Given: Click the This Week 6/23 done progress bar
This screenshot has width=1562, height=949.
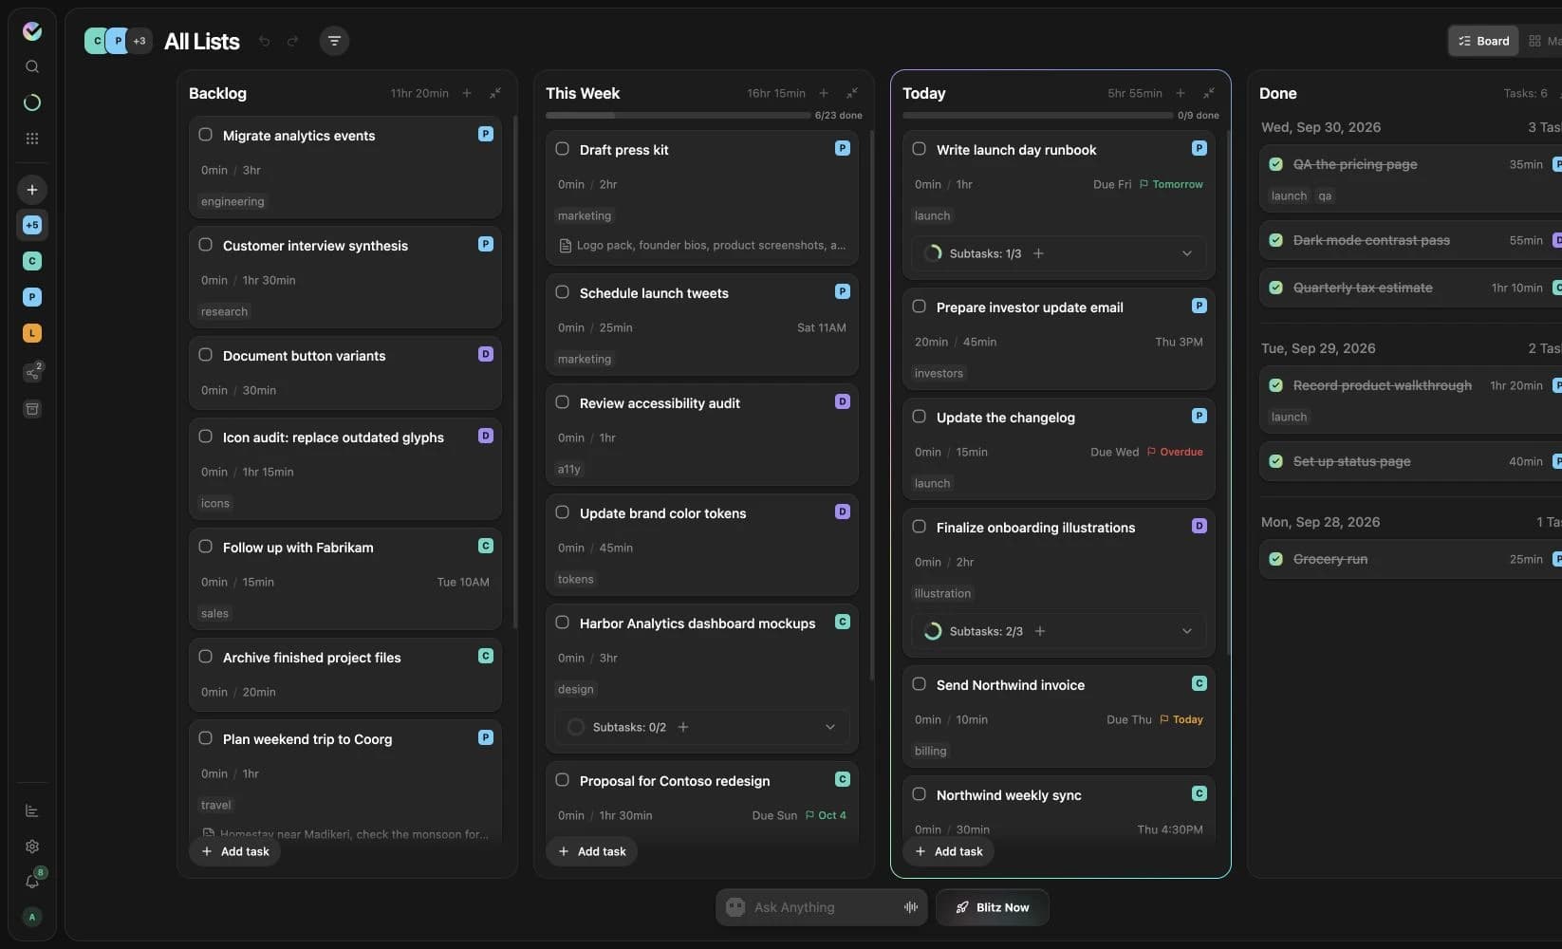Looking at the screenshot, I should click(678, 116).
